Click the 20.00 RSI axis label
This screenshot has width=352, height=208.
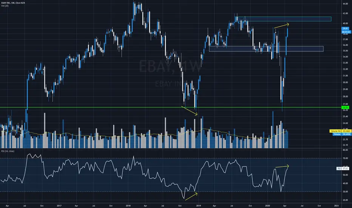(345, 200)
